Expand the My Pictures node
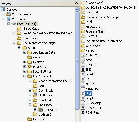The height and width of the screenshot is (122, 139). coord(30,95)
